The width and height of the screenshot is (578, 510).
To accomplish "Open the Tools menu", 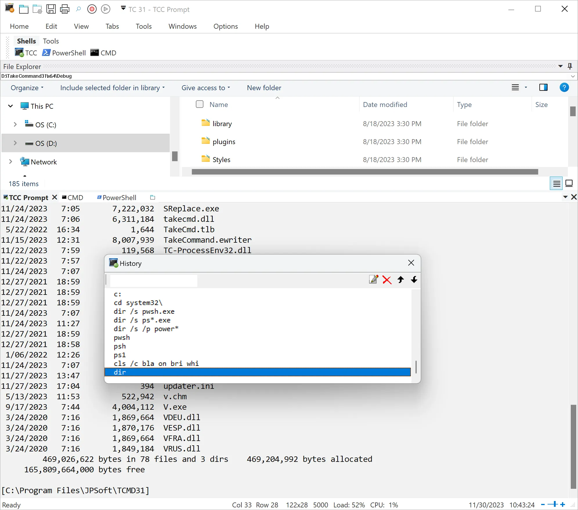I will point(144,26).
